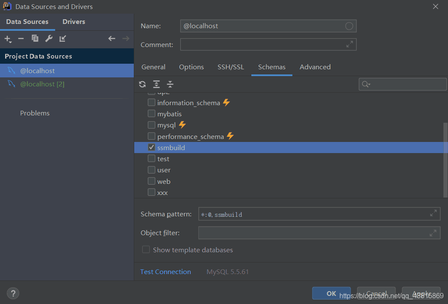This screenshot has height=304, width=448.
Task: Switch to the Drivers tab
Action: click(74, 22)
